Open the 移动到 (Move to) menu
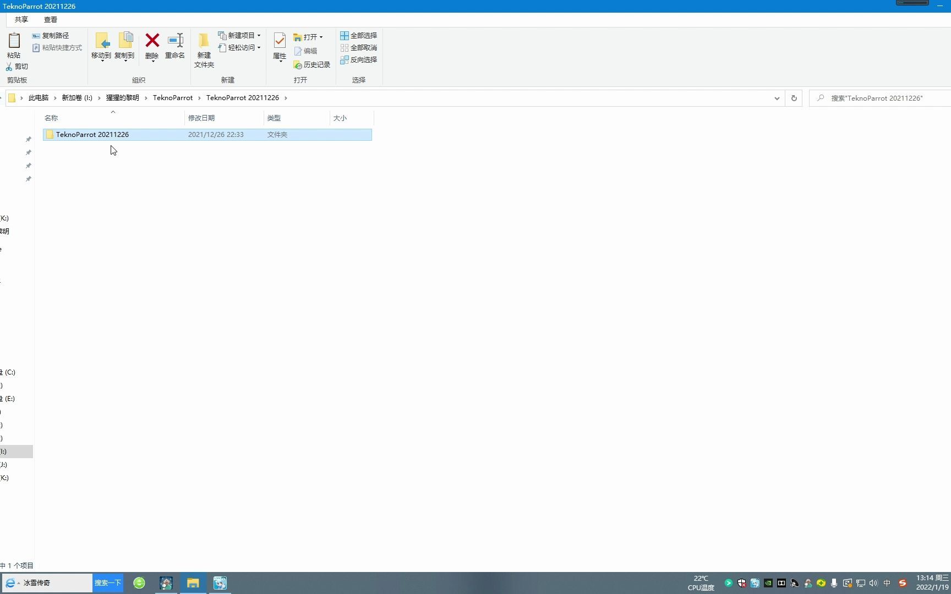 pos(101,47)
